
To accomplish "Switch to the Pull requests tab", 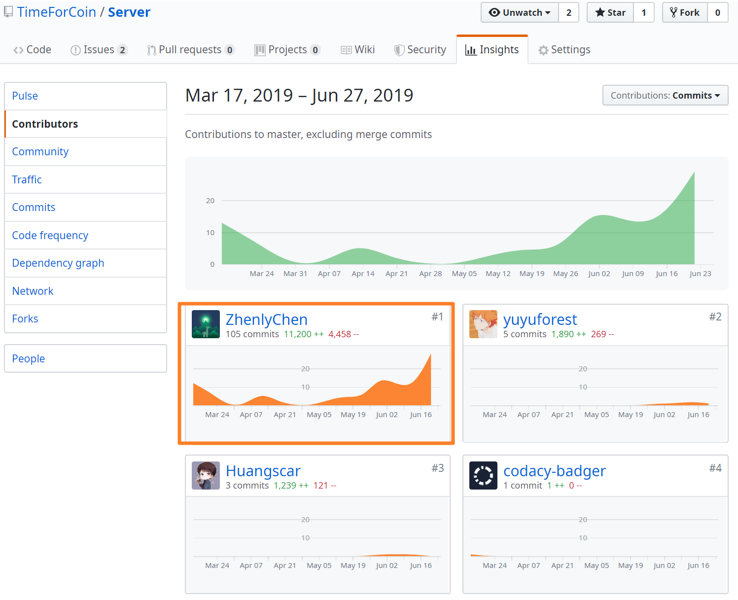I will (191, 50).
